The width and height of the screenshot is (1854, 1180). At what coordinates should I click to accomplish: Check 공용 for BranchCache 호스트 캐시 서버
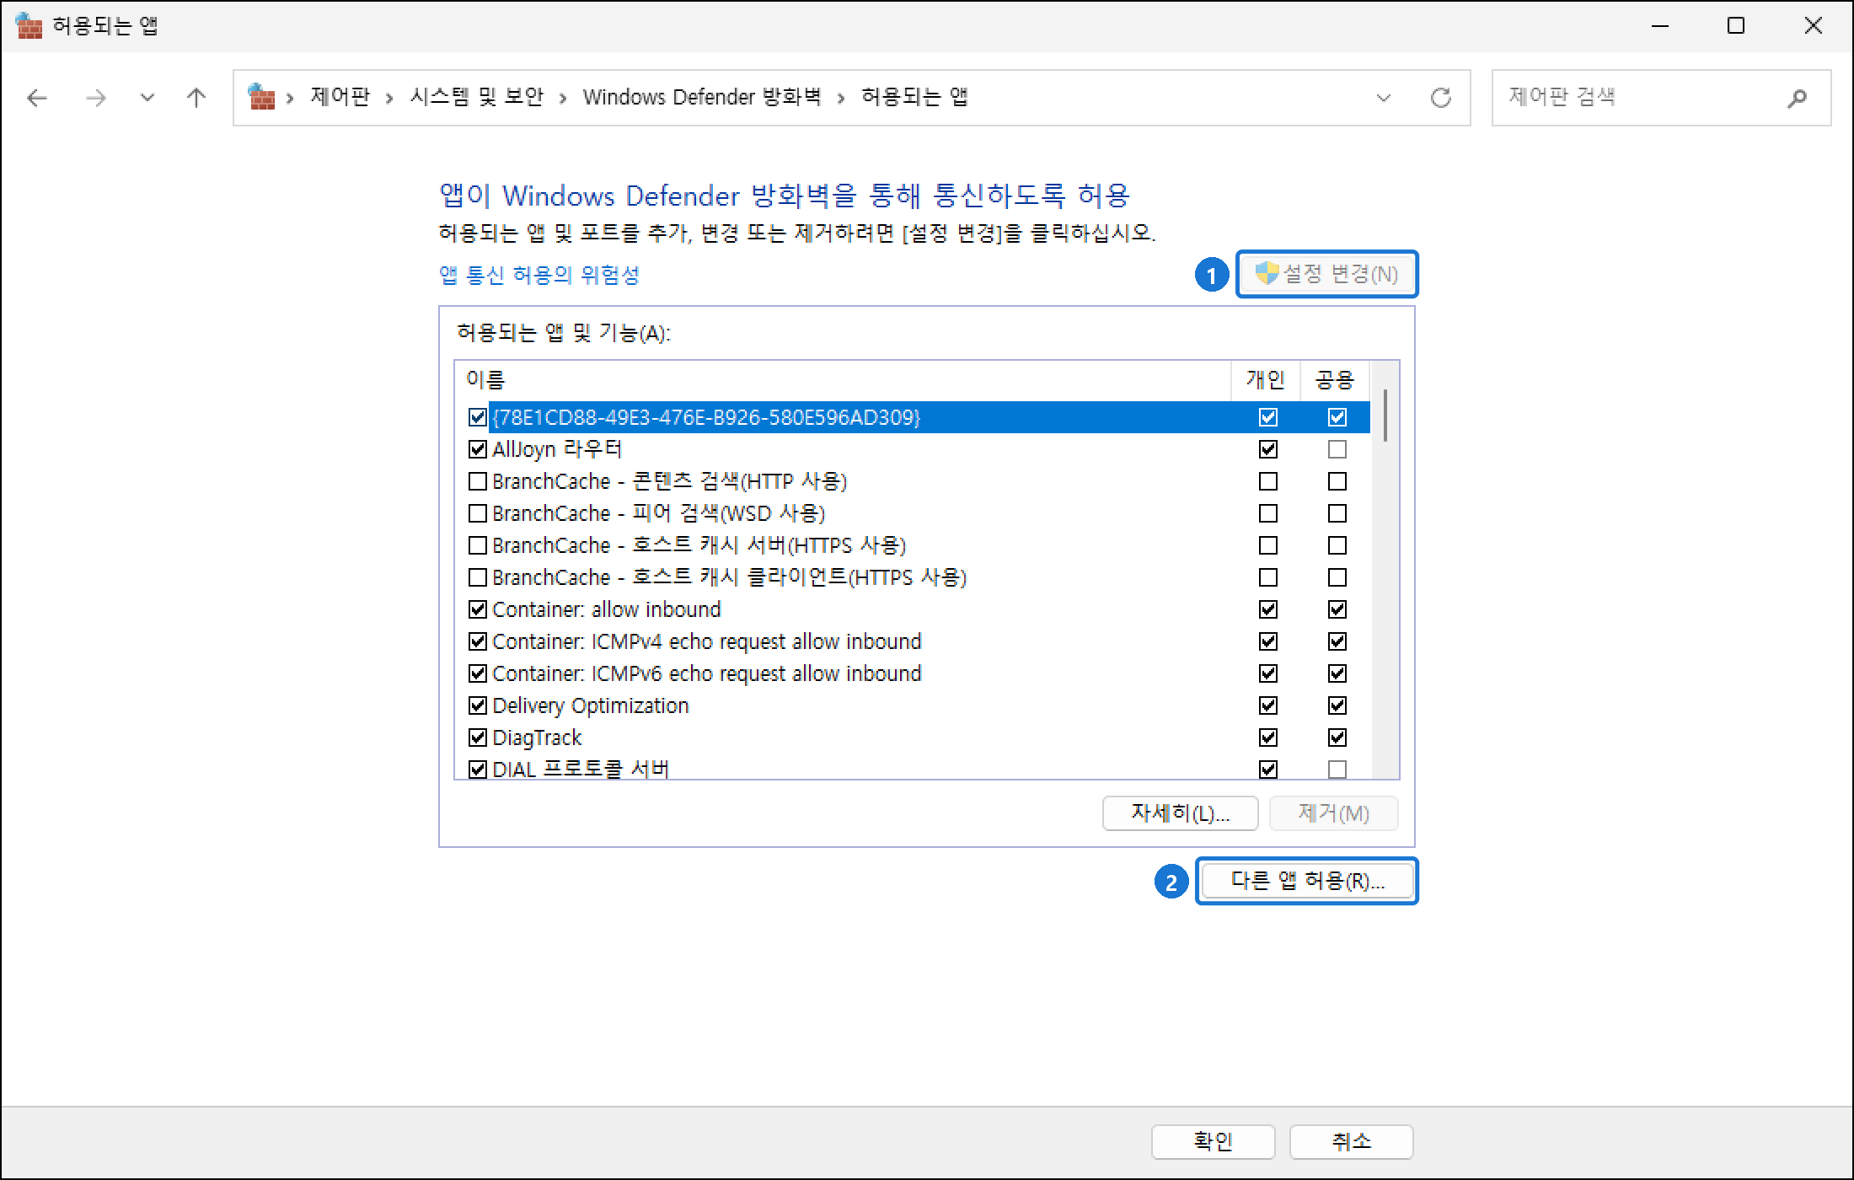pyautogui.click(x=1337, y=545)
